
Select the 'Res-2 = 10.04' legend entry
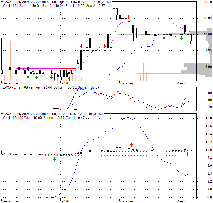53,6
